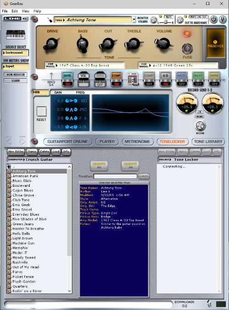The width and height of the screenshot is (229, 310).
Task: Open the Help menu
Action: (x=37, y=11)
